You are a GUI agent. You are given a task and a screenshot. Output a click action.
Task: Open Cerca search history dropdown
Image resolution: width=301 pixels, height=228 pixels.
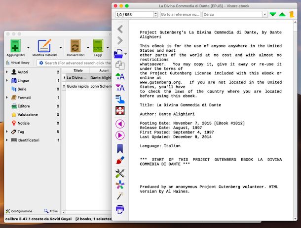tap(265, 15)
